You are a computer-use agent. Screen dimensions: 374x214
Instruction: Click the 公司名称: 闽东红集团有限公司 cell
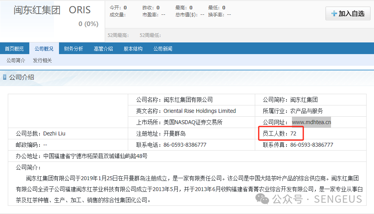[191, 100]
